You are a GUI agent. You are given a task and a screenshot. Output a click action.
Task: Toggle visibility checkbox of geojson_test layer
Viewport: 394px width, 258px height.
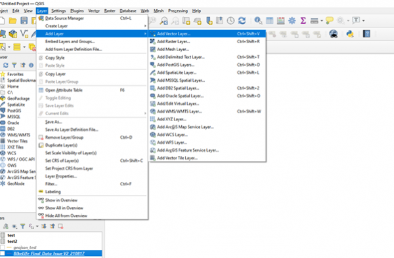pos(3,248)
